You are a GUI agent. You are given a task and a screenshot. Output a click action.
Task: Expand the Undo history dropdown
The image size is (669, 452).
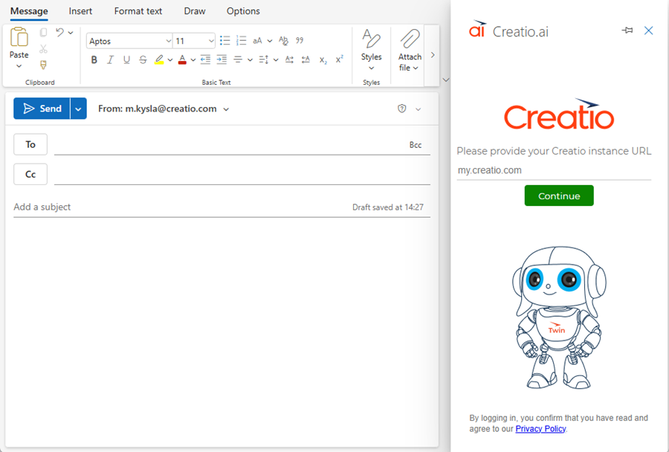(x=71, y=33)
